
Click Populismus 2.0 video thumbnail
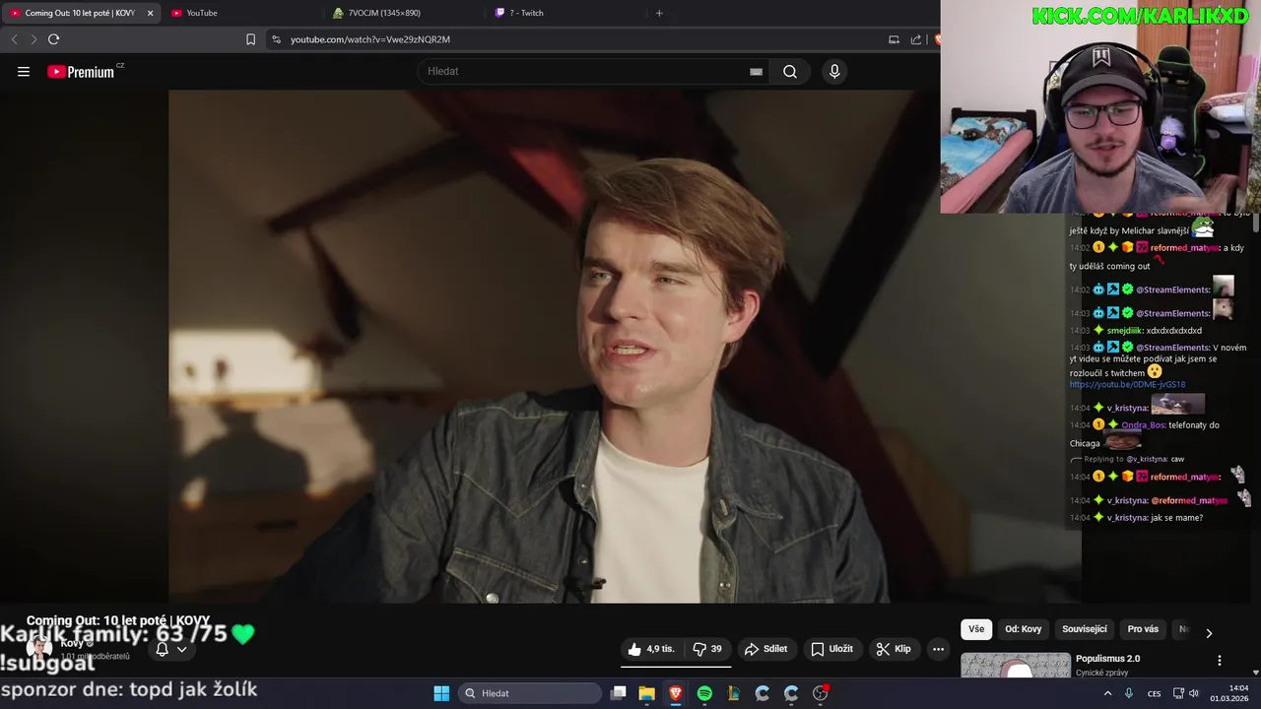click(x=1016, y=666)
